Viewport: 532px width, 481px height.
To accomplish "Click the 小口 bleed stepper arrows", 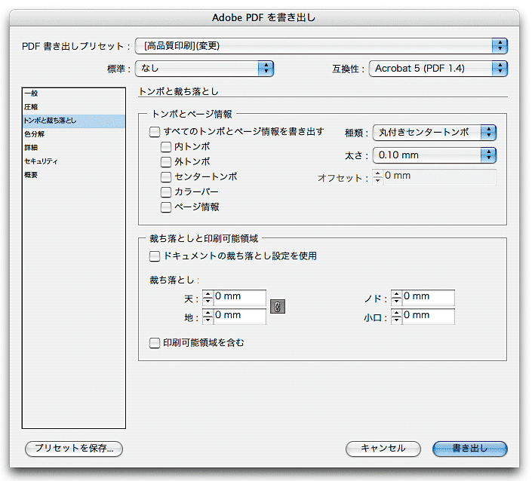I will point(396,317).
